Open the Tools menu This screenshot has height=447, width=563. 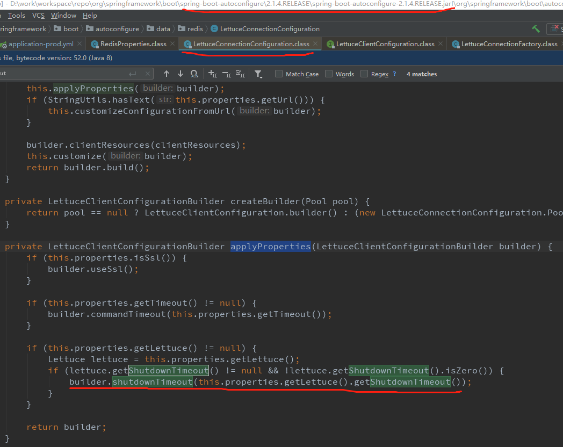pos(16,15)
